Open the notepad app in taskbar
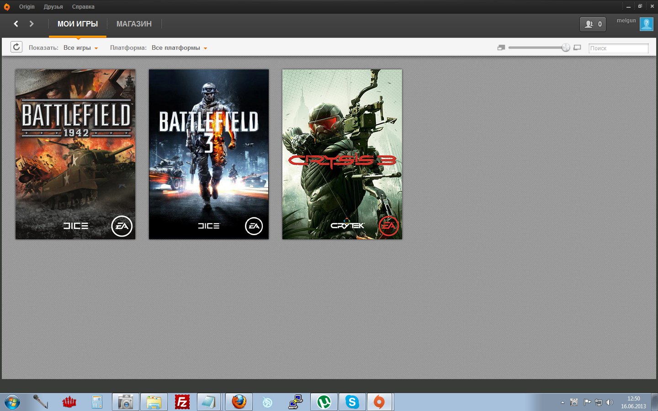Image resolution: width=658 pixels, height=411 pixels. coord(209,402)
